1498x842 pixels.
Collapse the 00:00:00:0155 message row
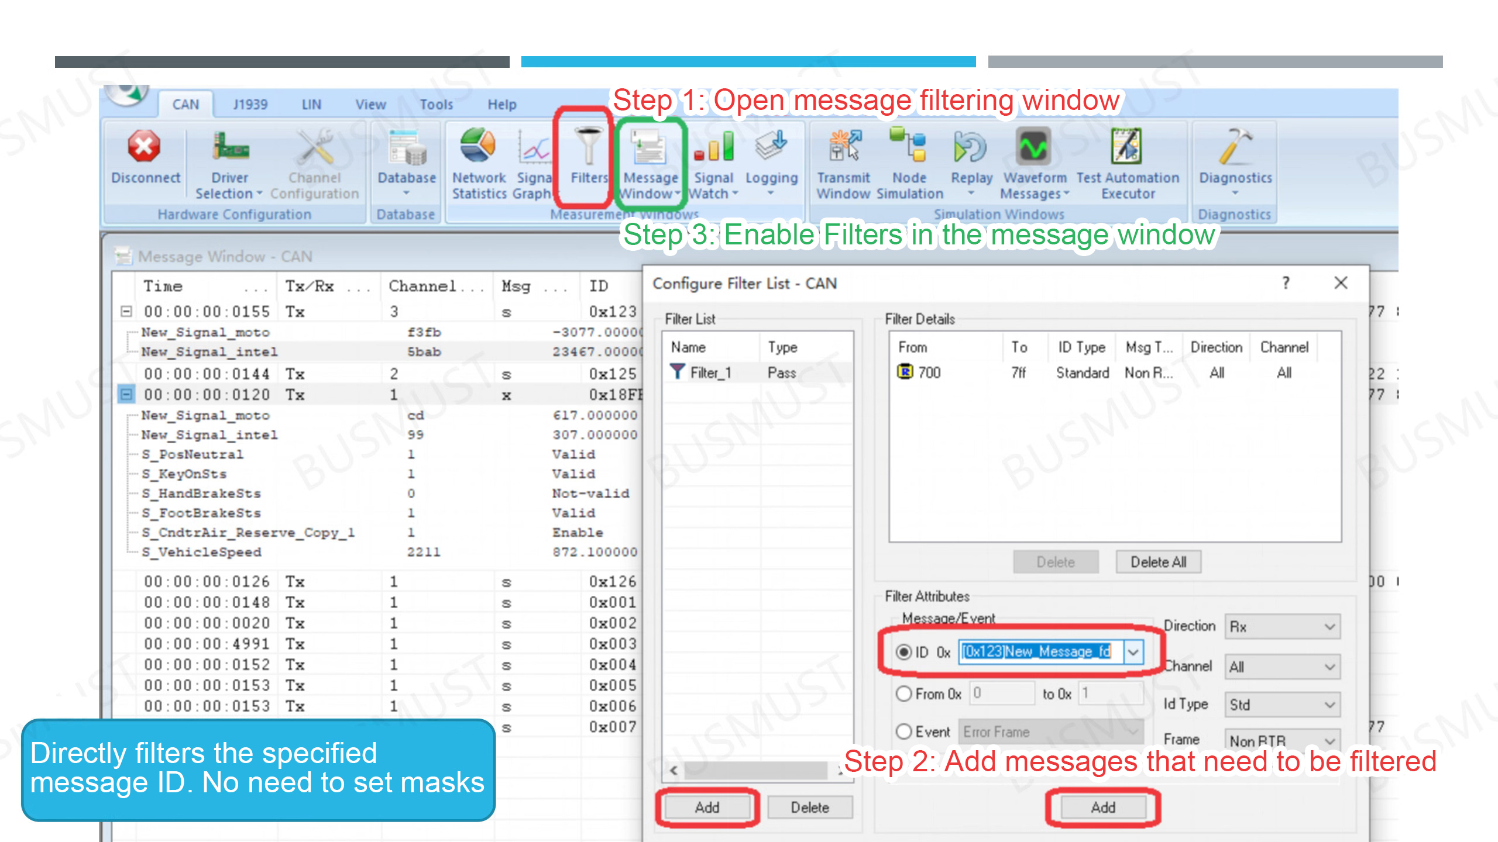[x=126, y=311]
